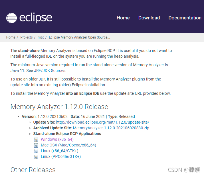Screen dimensions: 204x175
Task: Open the Home menu in header
Action: 123,18
